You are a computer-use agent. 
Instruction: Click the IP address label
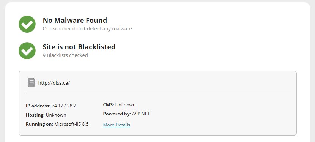[38, 106]
